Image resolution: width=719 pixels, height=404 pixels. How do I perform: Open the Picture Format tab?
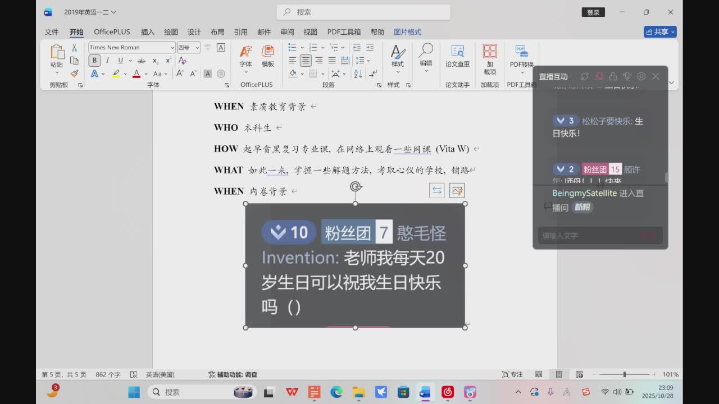[407, 32]
